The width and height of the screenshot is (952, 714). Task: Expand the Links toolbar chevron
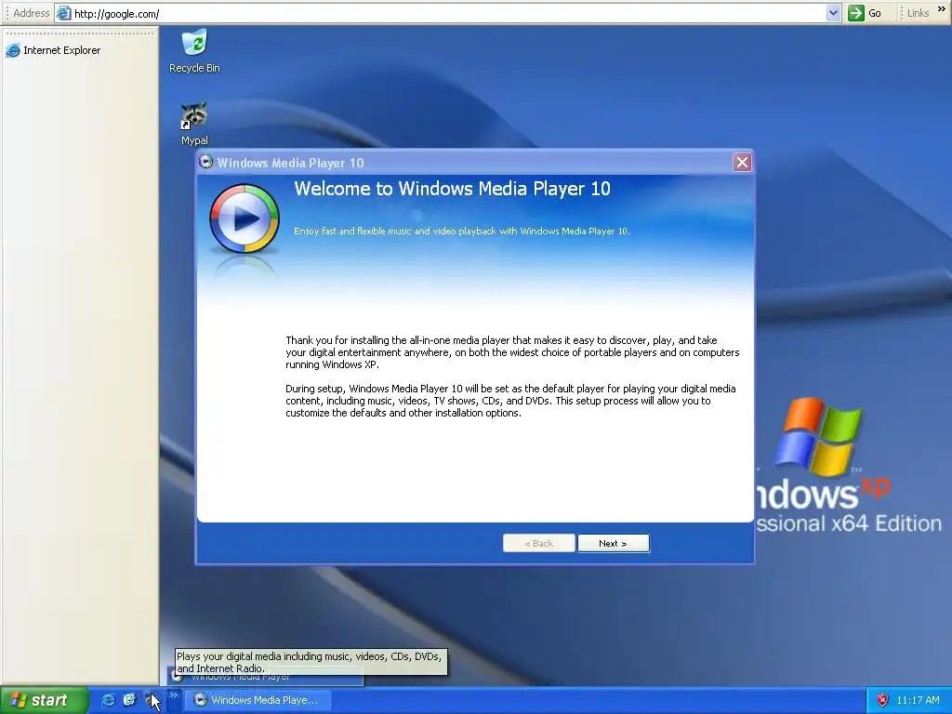pos(942,9)
